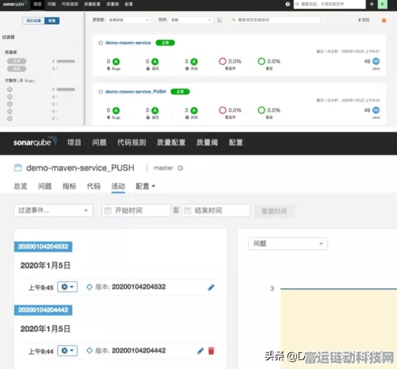Edit version 20200104204532 with the pencil icon

pyautogui.click(x=211, y=287)
